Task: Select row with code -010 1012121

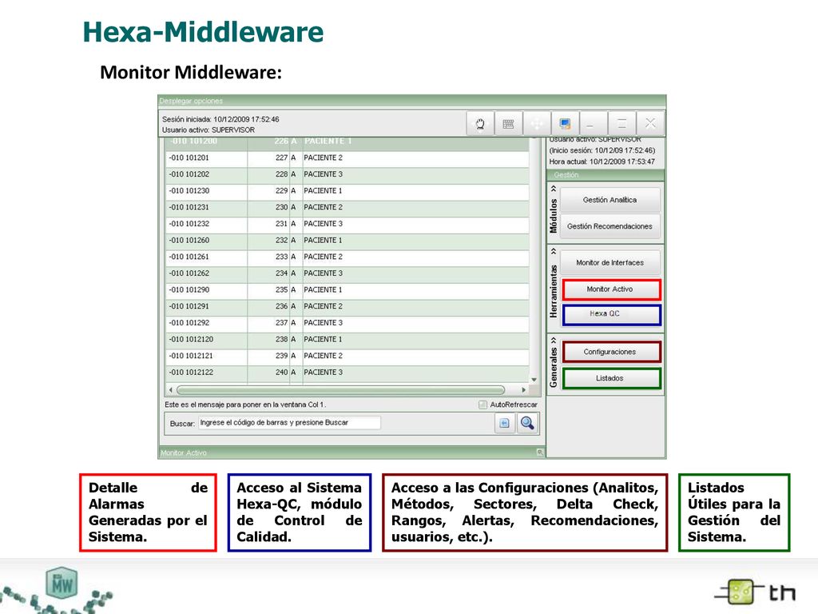Action: pos(347,356)
